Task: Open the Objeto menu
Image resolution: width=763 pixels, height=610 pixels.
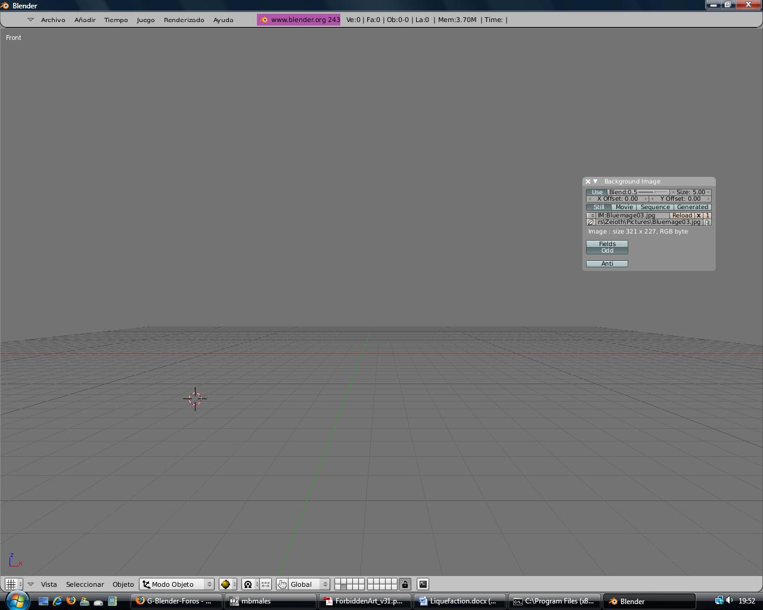Action: click(x=123, y=584)
